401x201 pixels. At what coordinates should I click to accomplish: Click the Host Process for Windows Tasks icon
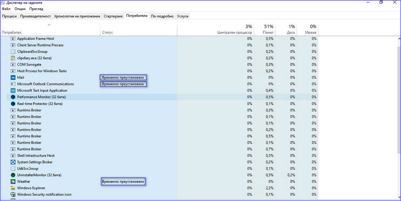(x=13, y=71)
